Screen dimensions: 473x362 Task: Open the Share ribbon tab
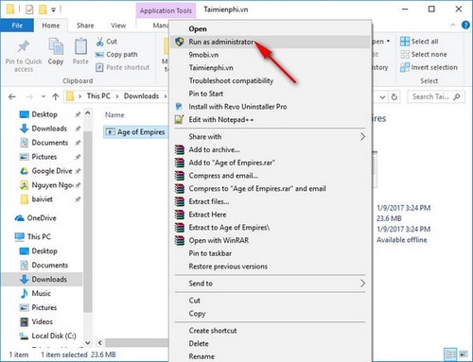click(85, 26)
